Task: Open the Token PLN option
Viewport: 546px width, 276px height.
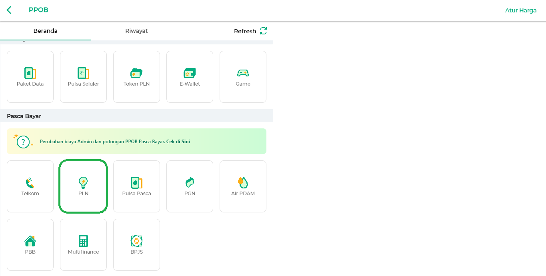Action: coord(136,77)
